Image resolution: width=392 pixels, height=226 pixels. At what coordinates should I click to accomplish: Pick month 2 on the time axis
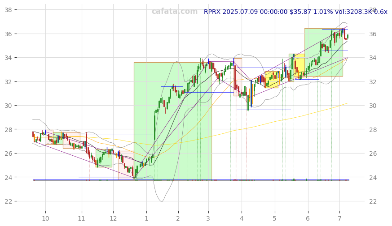pyautogui.click(x=178, y=218)
